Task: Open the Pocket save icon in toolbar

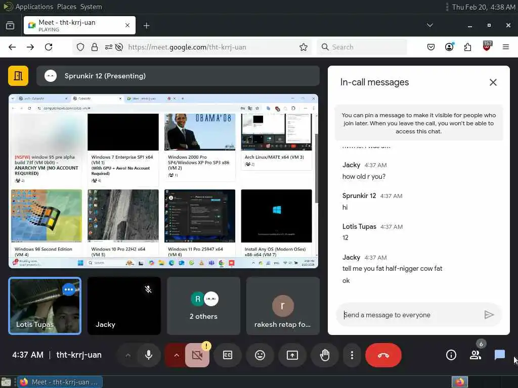Action: (431, 47)
